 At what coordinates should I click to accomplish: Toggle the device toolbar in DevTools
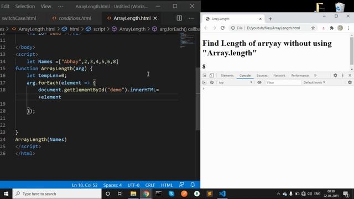[x=211, y=75]
